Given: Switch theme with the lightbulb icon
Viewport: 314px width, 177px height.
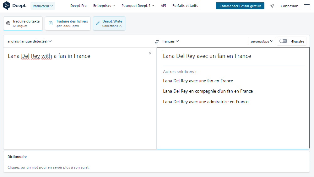Looking at the screenshot, I should point(272,6).
